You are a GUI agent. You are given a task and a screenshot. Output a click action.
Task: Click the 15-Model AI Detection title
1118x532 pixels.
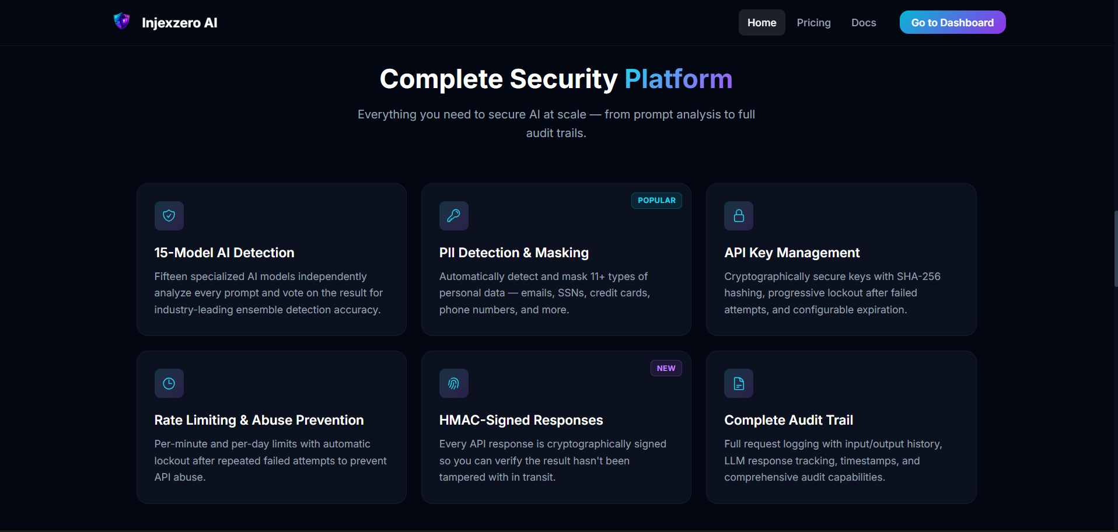tap(224, 253)
